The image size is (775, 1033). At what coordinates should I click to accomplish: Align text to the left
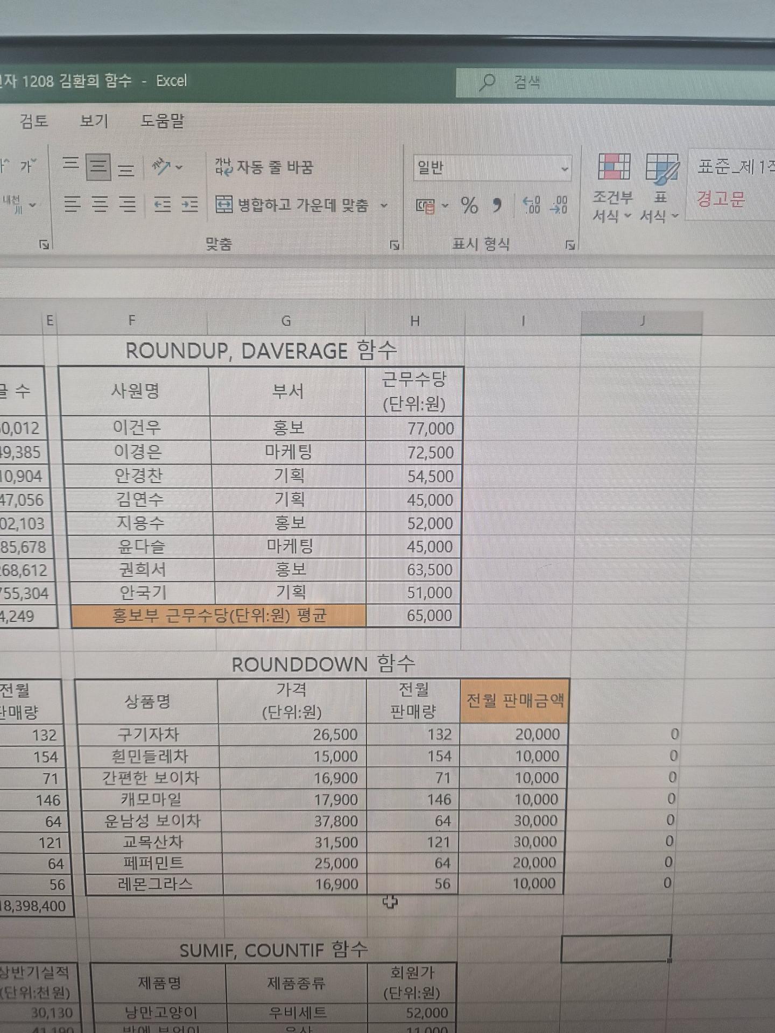(x=72, y=205)
